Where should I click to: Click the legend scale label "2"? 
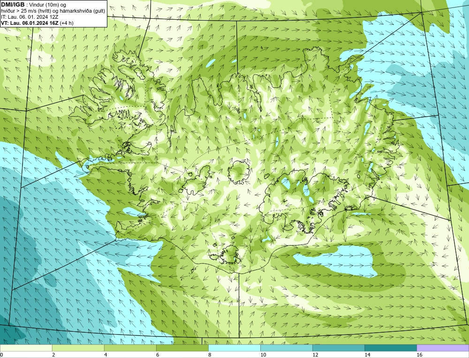pyautogui.click(x=53, y=355)
